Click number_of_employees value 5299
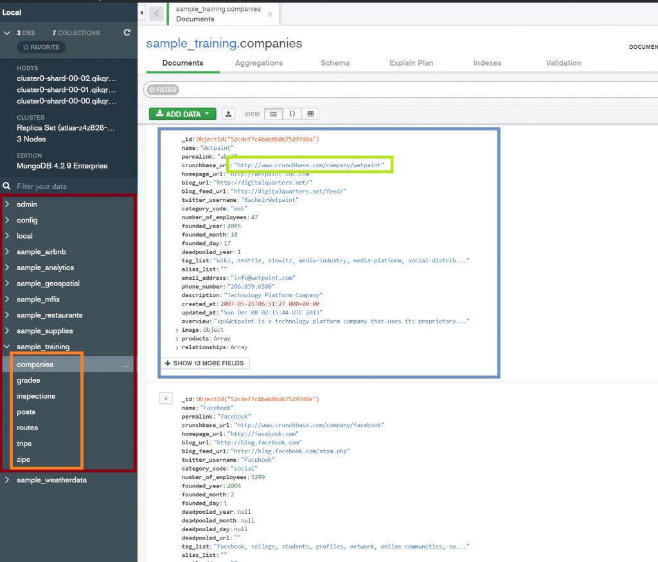 point(258,477)
